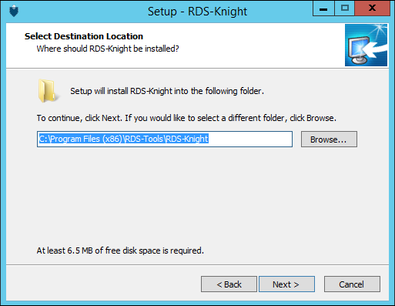Click the yellow folder icon
The image size is (395, 306).
[48, 91]
